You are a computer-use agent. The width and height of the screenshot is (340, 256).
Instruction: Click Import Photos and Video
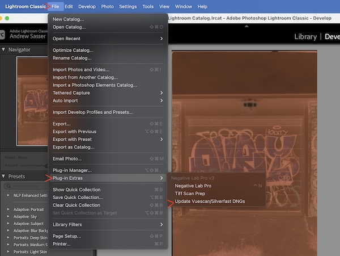pyautogui.click(x=80, y=69)
